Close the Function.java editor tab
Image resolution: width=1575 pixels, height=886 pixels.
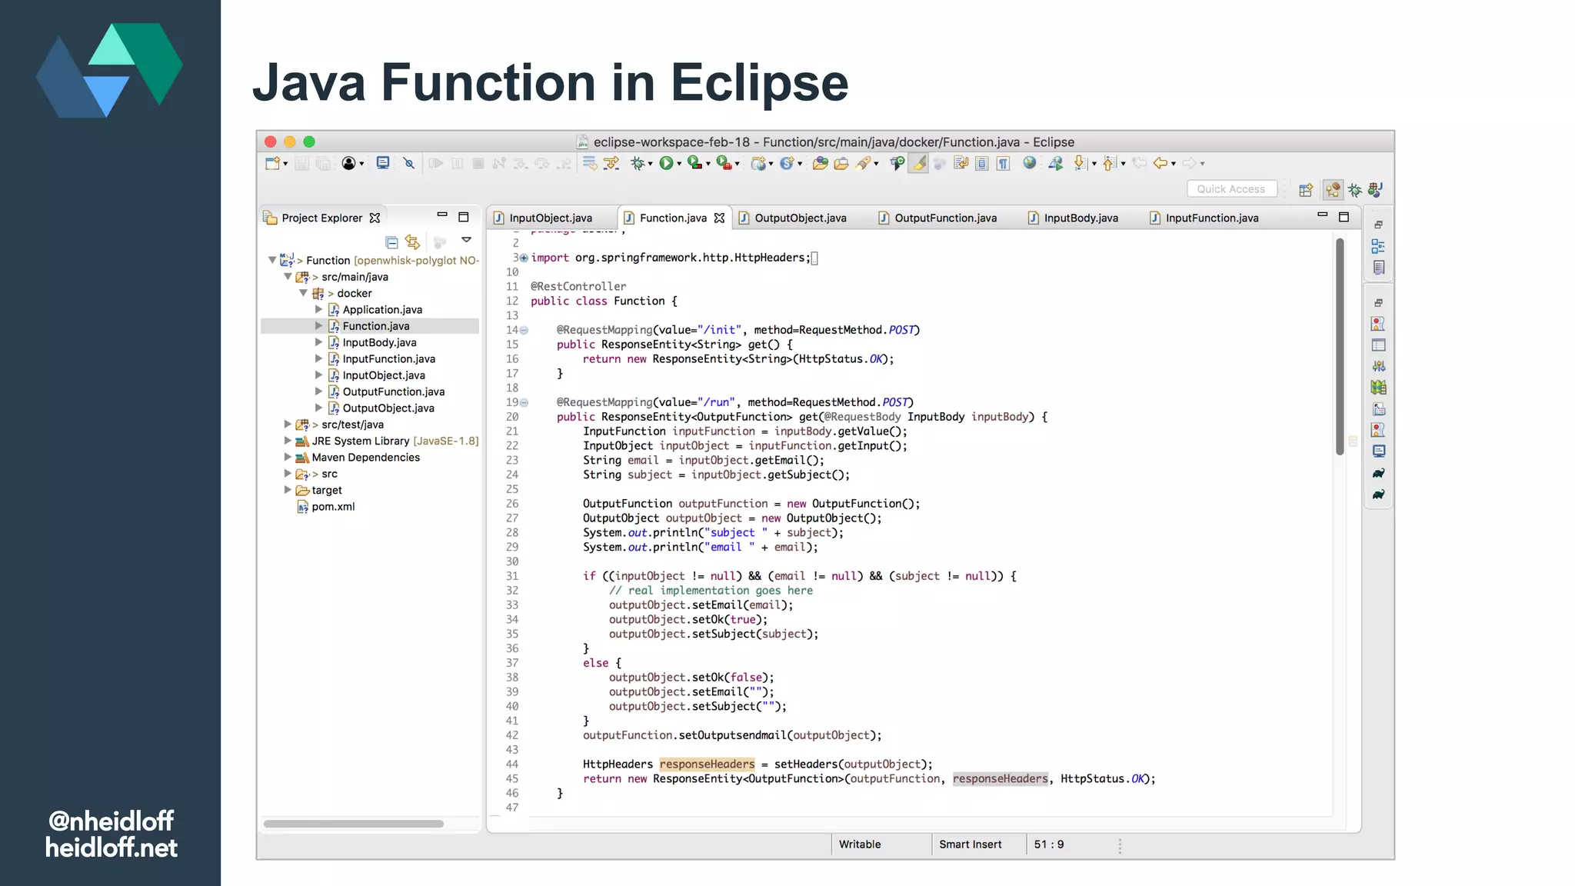click(x=719, y=218)
